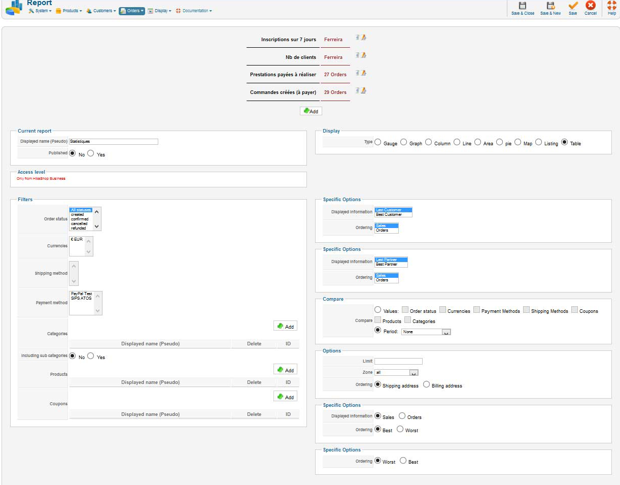Check the Products compare checkbox

point(377,320)
